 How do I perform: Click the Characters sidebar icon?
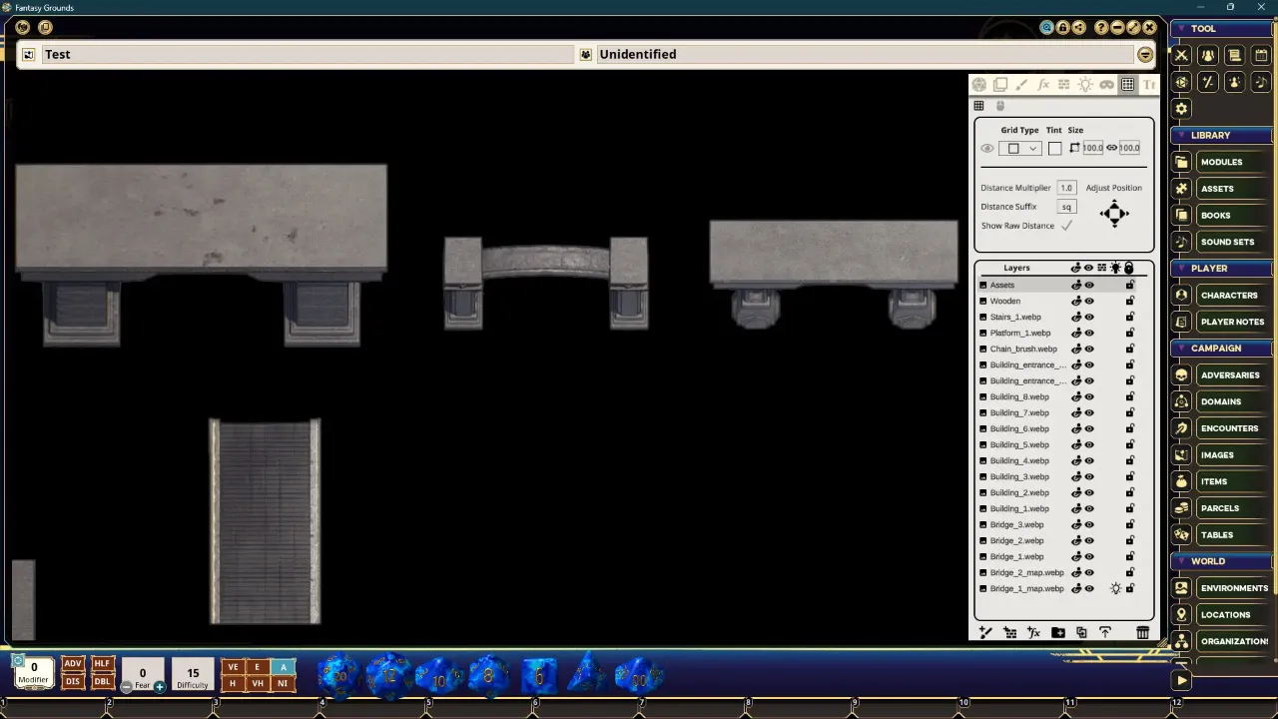click(1182, 295)
